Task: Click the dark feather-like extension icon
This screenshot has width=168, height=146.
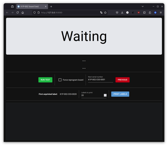Action: [x=133, y=13]
